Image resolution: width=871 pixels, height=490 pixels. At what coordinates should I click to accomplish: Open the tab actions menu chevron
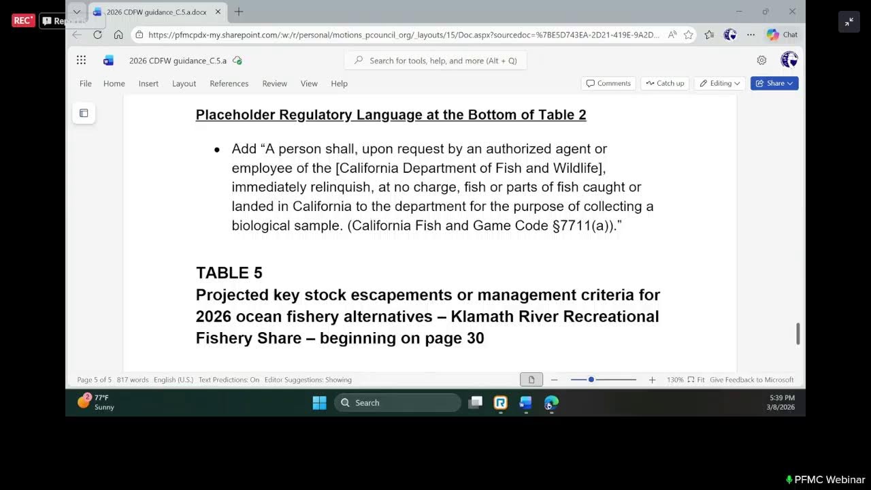tap(77, 12)
